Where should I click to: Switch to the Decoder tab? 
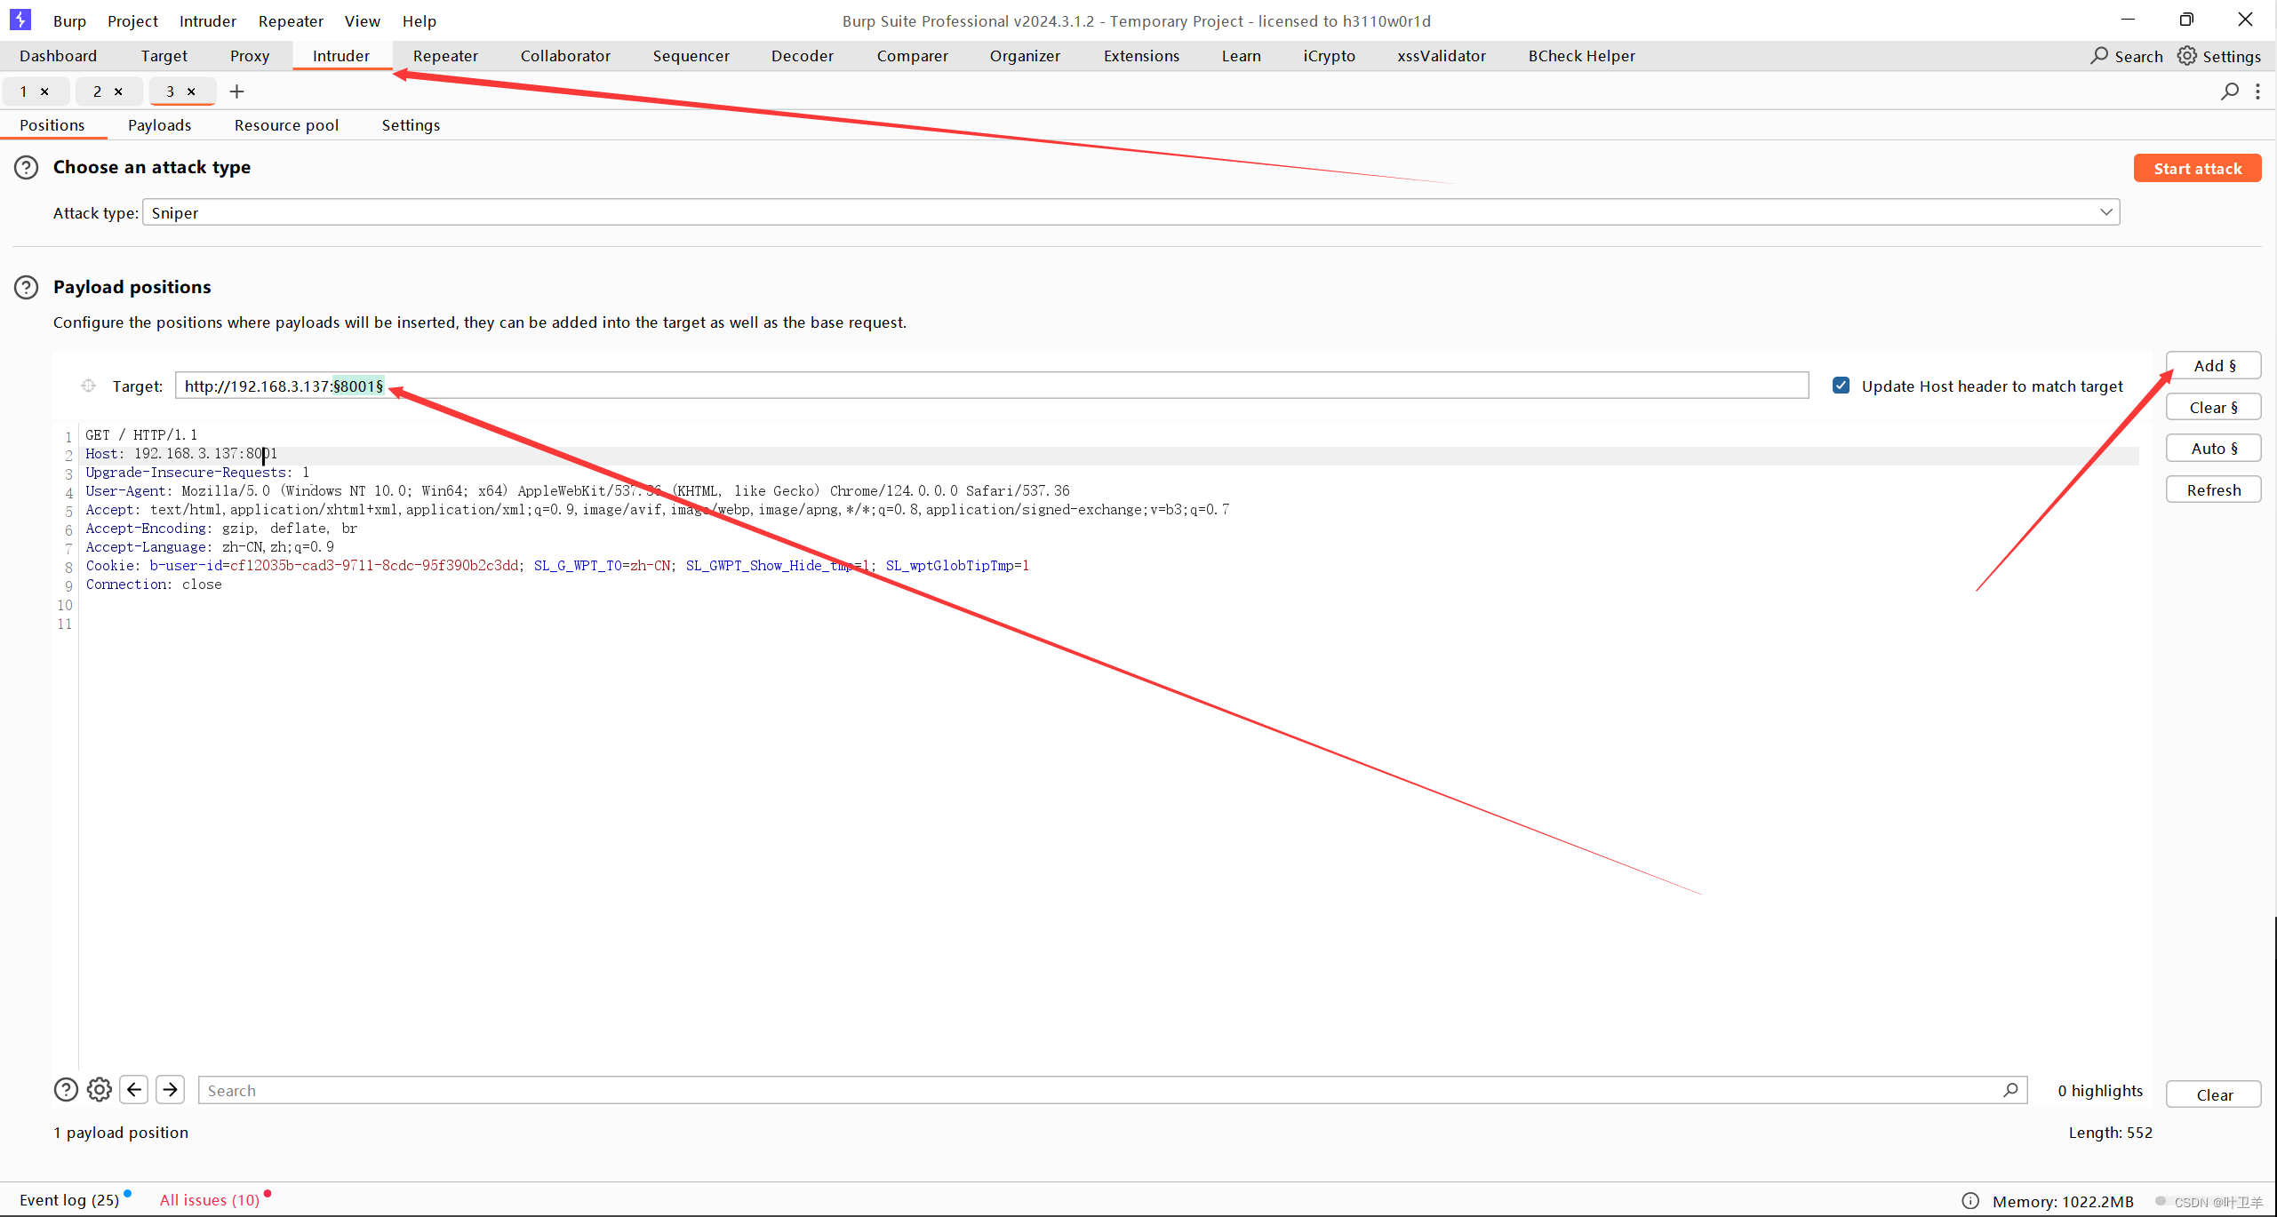click(803, 56)
